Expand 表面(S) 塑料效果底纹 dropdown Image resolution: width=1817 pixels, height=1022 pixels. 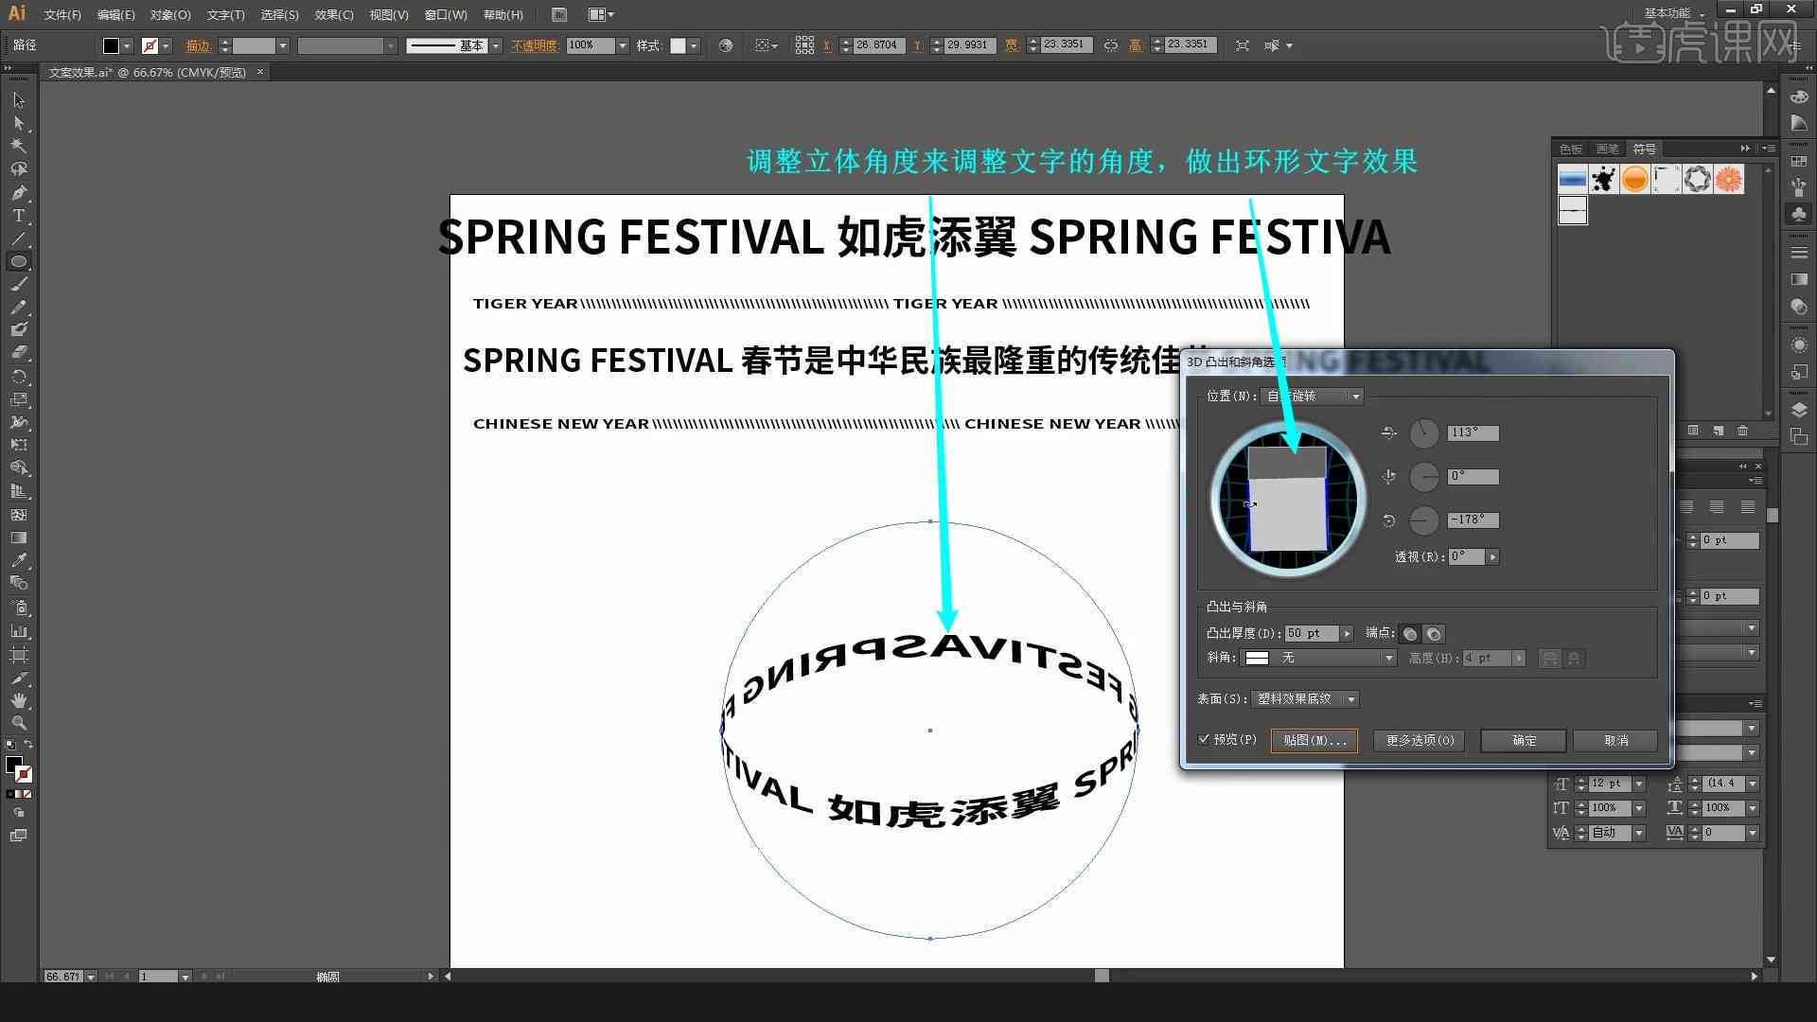click(x=1350, y=697)
